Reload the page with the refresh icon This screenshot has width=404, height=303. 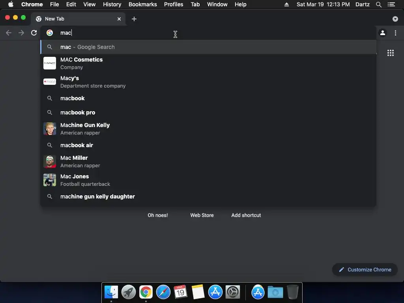34,33
